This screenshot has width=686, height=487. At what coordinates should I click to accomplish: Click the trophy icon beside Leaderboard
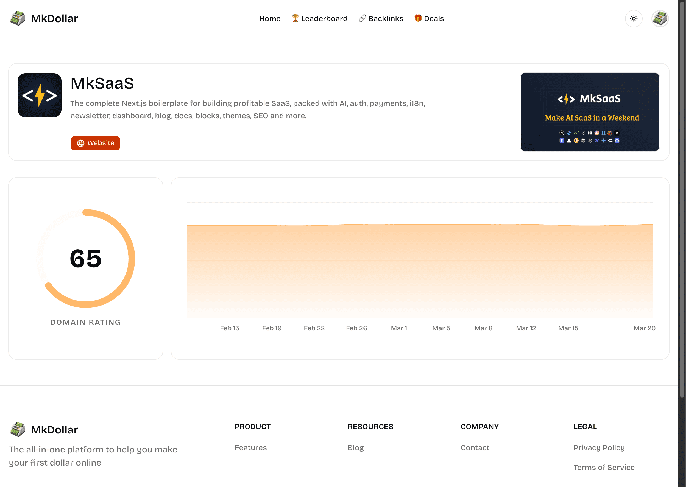pyautogui.click(x=295, y=18)
